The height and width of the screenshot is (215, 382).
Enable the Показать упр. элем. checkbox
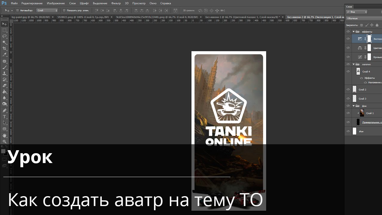click(64, 10)
